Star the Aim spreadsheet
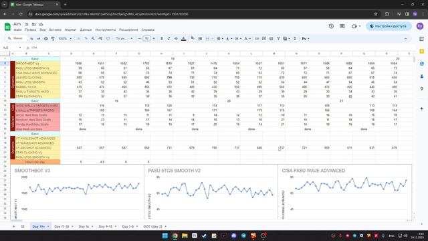This screenshot has width=428, height=241. (27, 24)
